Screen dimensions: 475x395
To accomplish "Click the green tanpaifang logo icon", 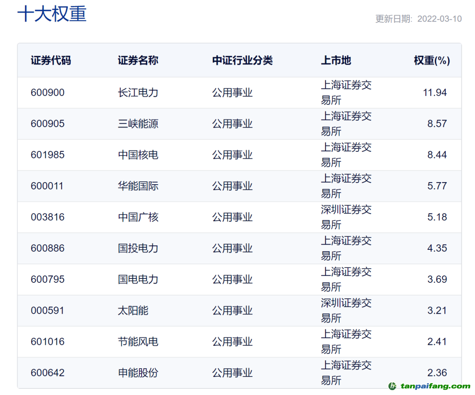I will [x=392, y=386].
